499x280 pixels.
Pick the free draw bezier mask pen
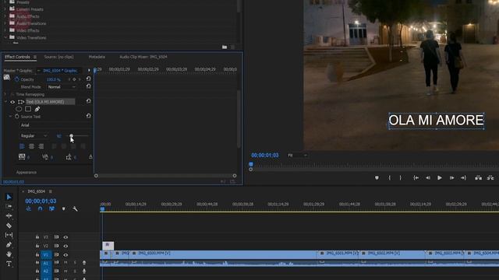pos(37,109)
